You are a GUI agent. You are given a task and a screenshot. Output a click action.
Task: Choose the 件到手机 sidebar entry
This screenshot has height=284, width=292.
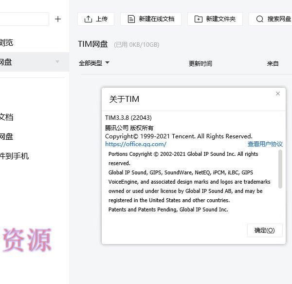pyautogui.click(x=14, y=156)
